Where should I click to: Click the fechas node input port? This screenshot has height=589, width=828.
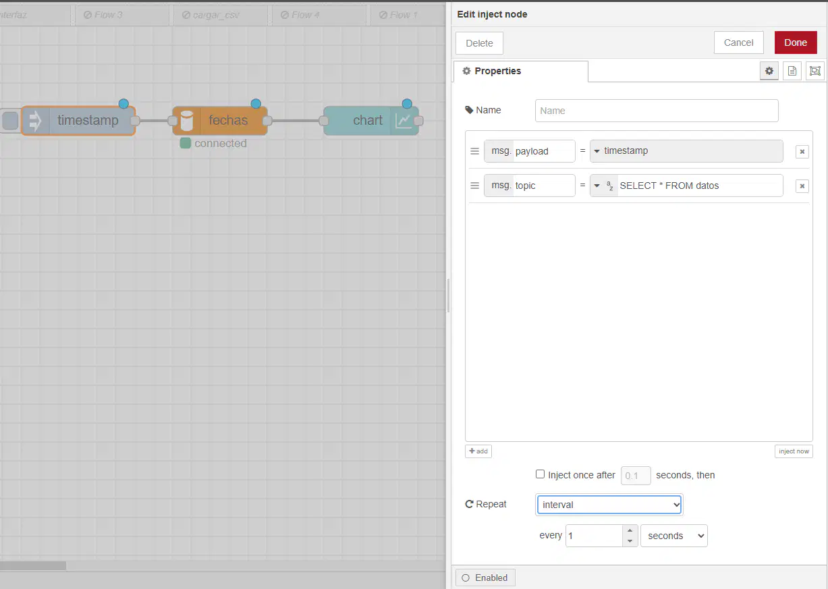coord(173,121)
